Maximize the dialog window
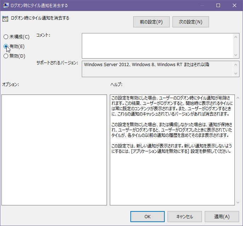 coord(218,5)
